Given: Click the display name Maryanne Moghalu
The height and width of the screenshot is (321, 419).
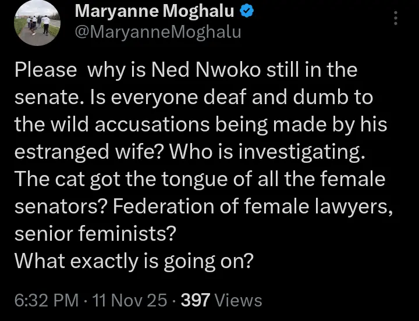Looking at the screenshot, I should [x=155, y=11].
